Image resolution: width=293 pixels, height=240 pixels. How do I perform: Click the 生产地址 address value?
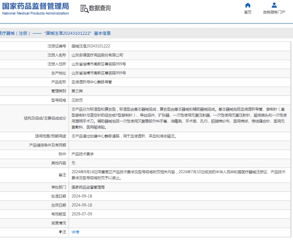(99, 73)
